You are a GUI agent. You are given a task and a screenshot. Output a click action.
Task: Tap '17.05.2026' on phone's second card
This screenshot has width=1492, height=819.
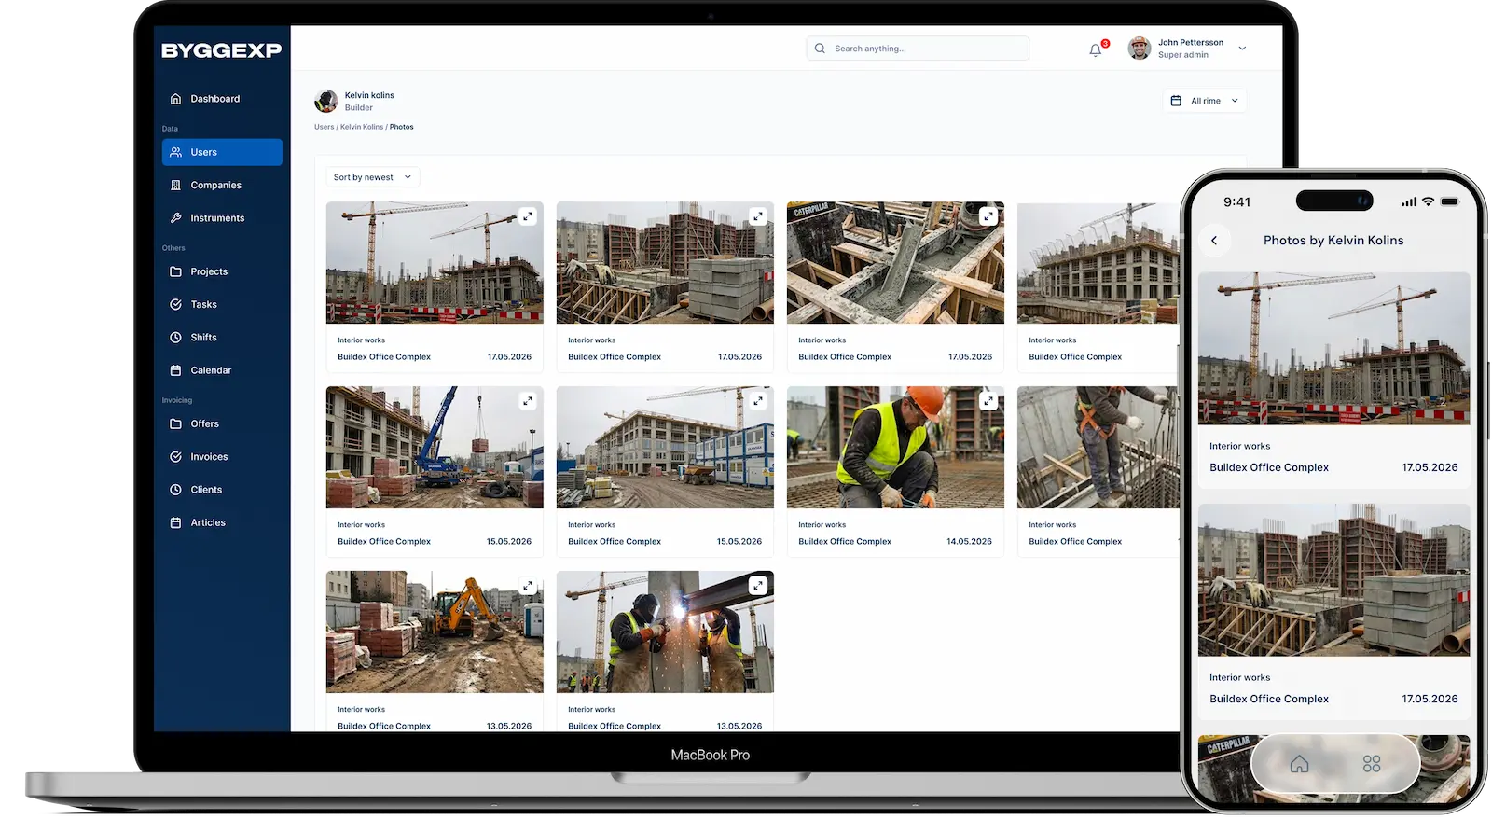point(1430,700)
